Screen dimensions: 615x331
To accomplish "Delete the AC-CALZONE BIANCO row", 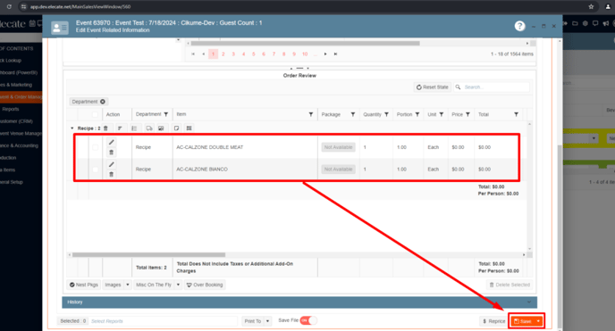I will (x=112, y=174).
